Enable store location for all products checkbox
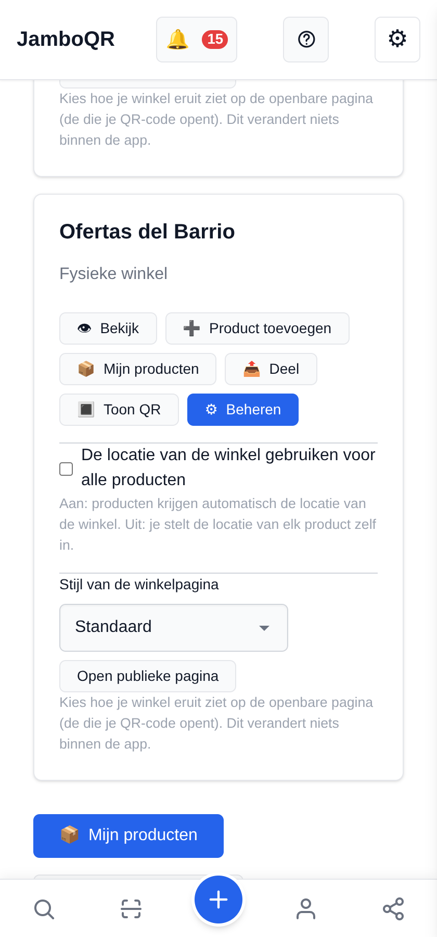 point(66,469)
